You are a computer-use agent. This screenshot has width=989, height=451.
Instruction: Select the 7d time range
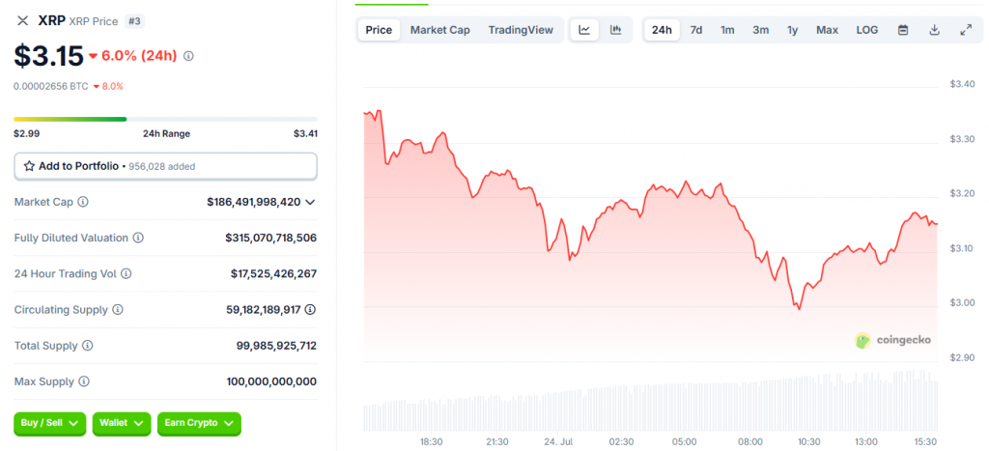[x=695, y=30]
